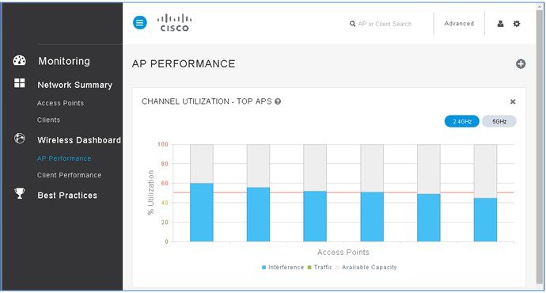
Task: Expand the Network Summary section
Action: [75, 85]
